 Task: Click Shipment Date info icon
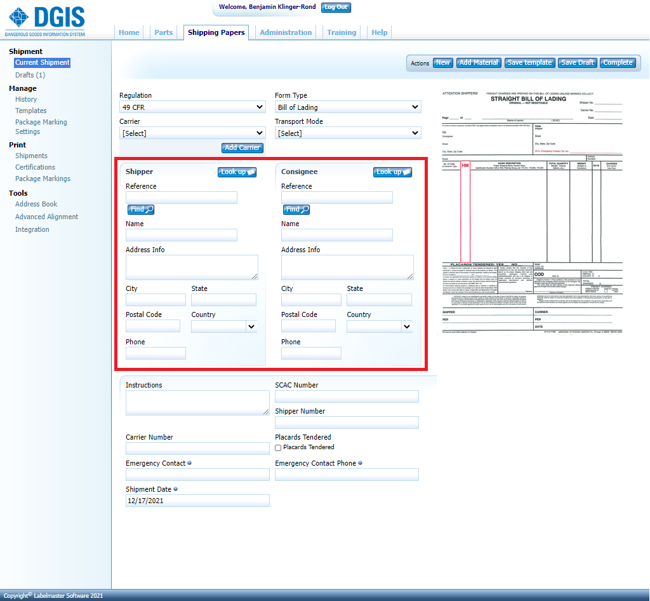point(175,489)
